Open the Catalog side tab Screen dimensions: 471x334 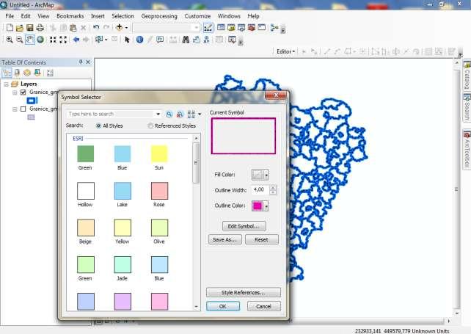coord(467,76)
